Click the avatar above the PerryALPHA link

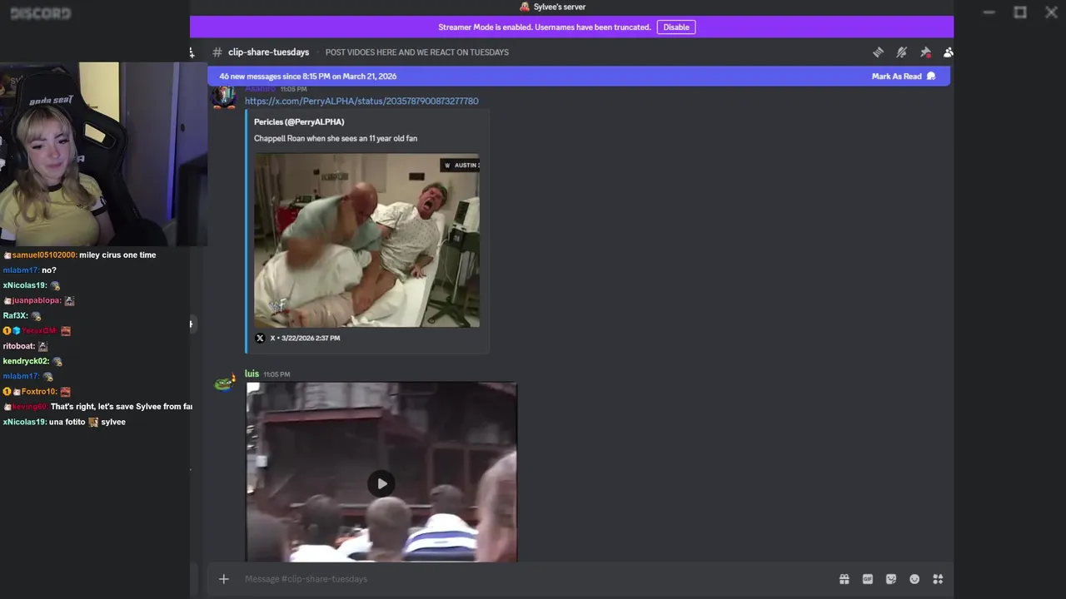[x=224, y=96]
